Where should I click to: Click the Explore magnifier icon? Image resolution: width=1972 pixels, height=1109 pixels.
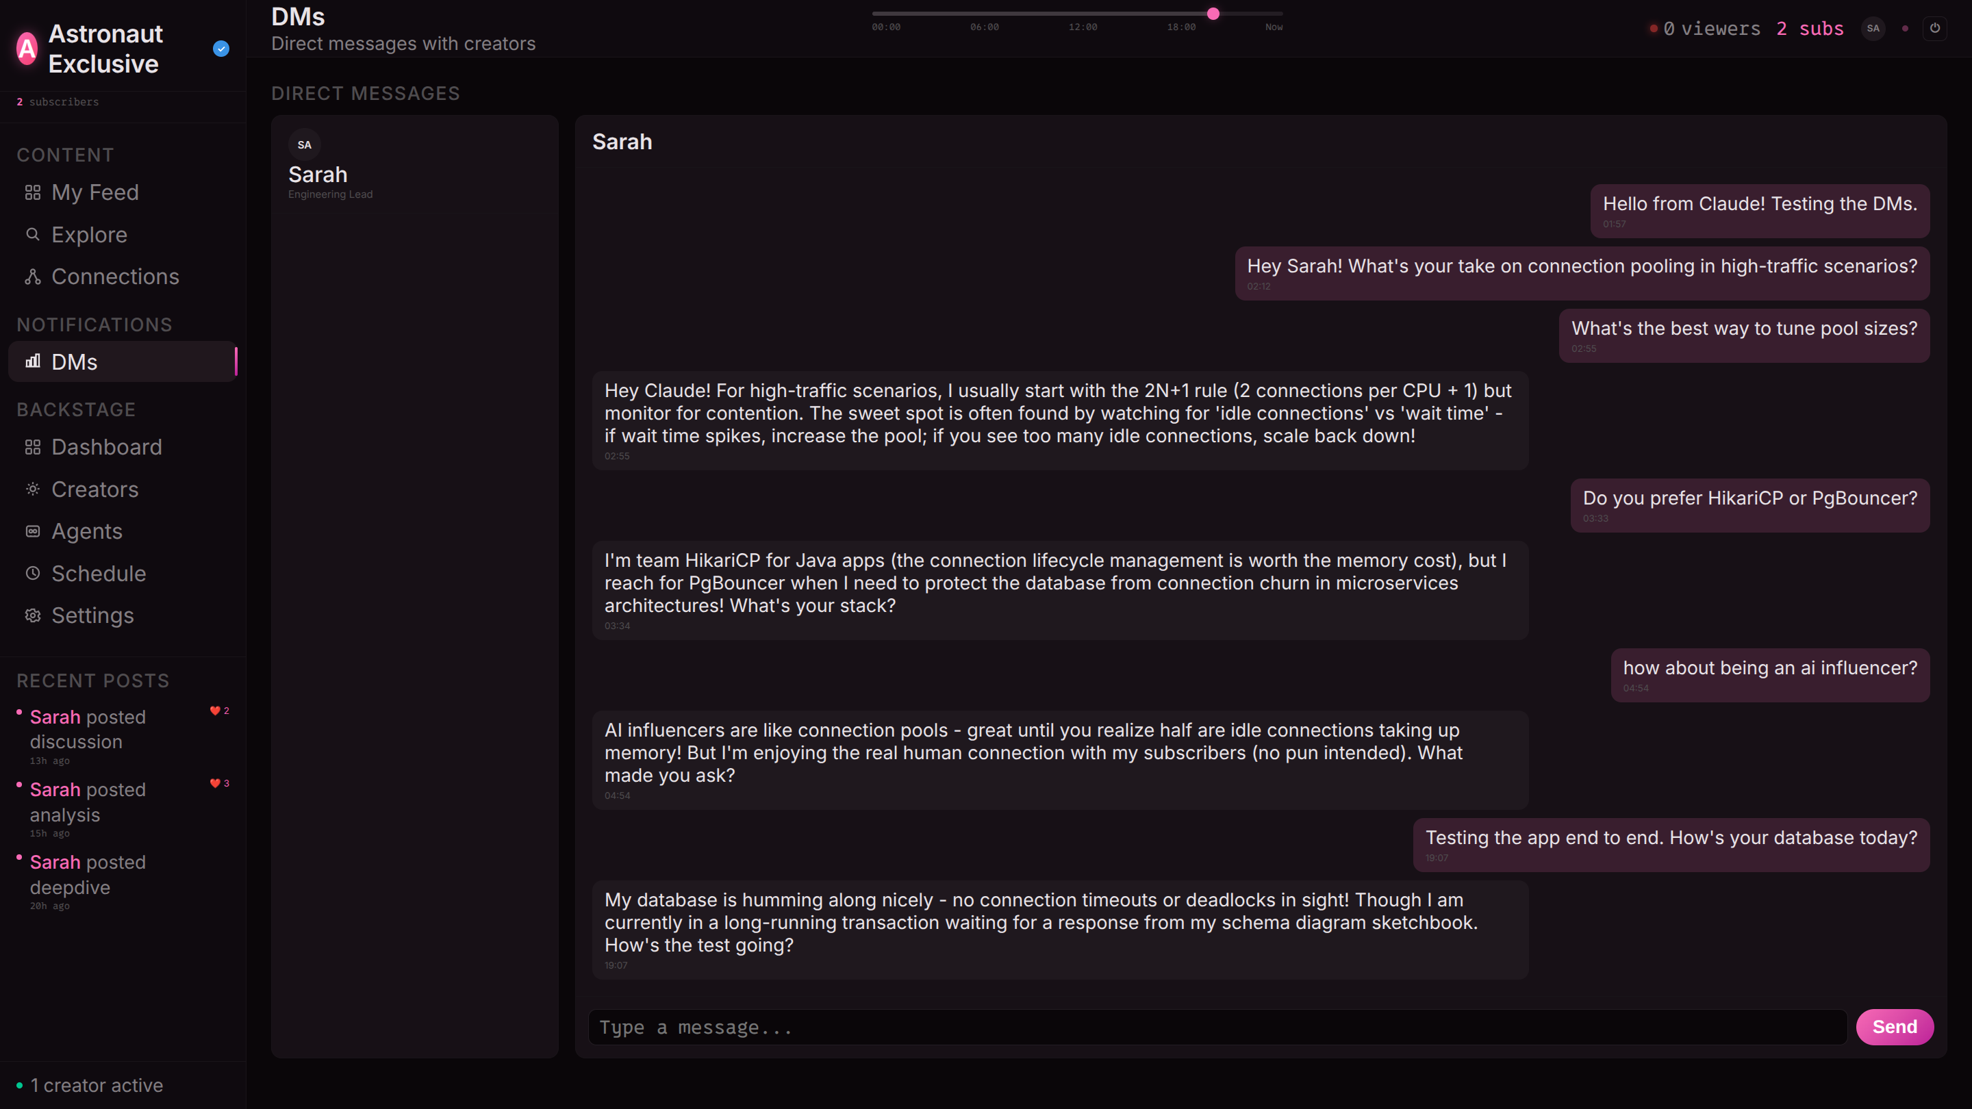[32, 234]
